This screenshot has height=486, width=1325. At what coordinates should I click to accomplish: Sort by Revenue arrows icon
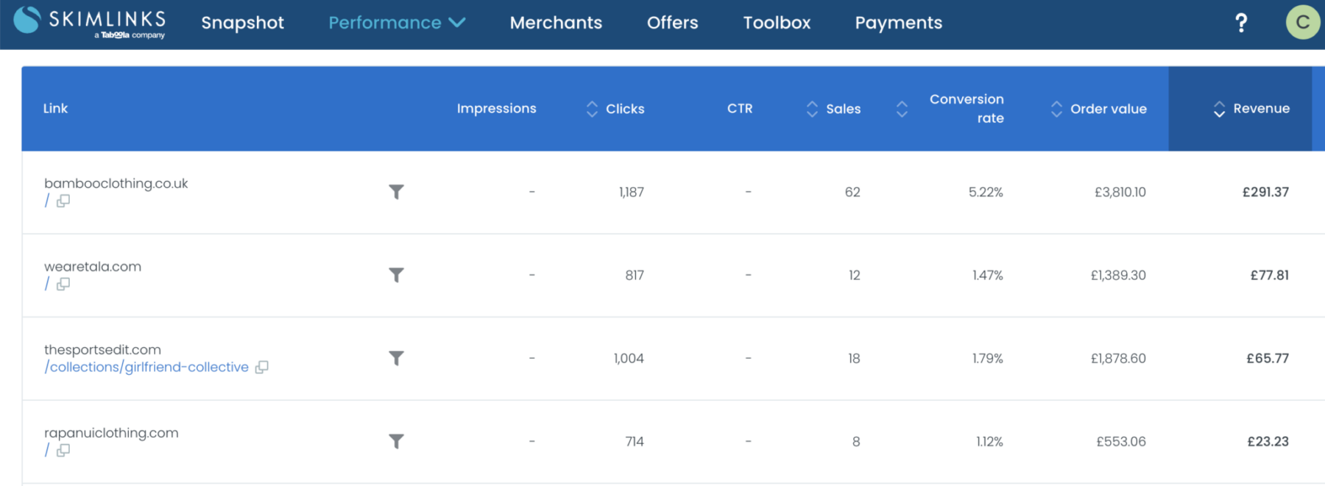[x=1219, y=109]
